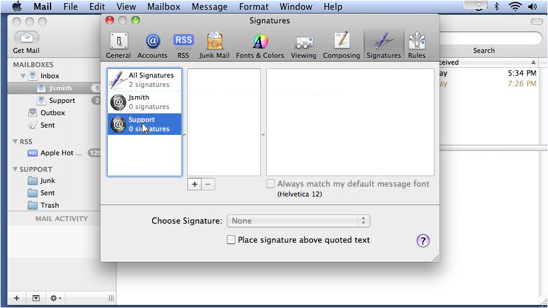Collapse the SUPPORT section triangle

[x=15, y=169]
